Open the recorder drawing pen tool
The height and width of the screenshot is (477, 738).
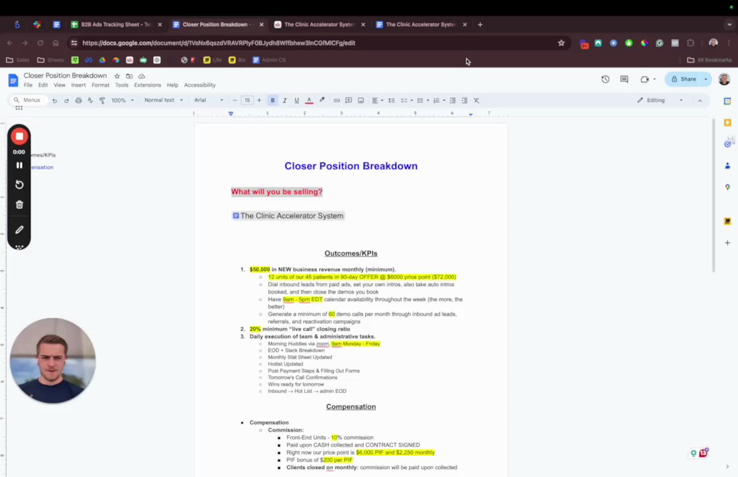[19, 230]
